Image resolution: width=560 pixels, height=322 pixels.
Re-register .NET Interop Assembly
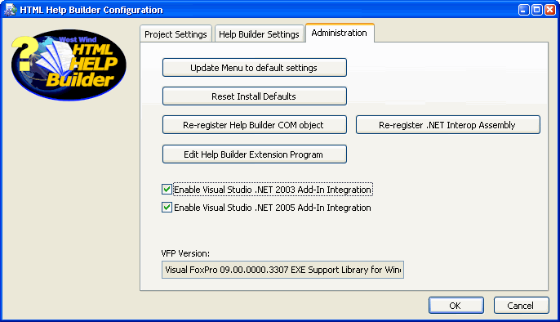(x=448, y=125)
